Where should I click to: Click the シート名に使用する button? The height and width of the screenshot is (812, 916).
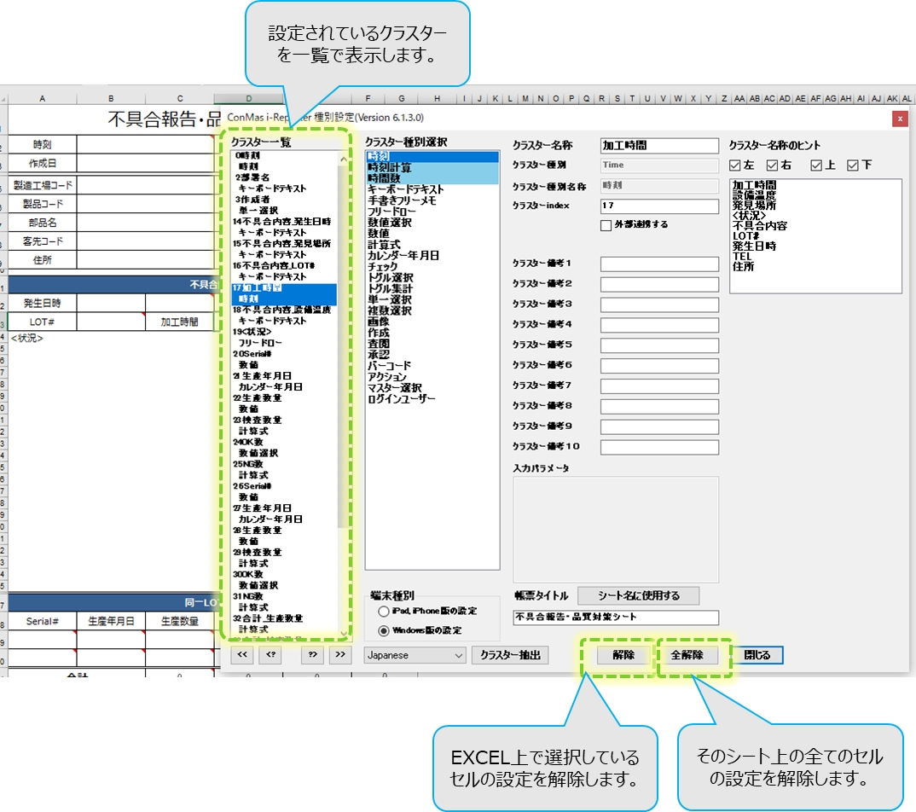coord(639,595)
